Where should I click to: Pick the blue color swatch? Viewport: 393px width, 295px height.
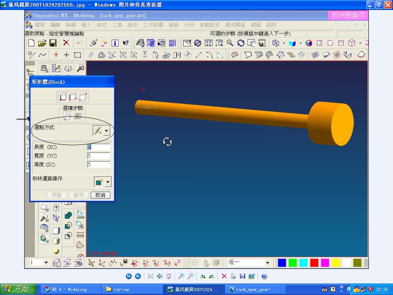tap(282, 263)
